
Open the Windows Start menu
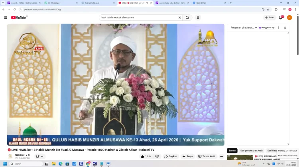click(5, 164)
